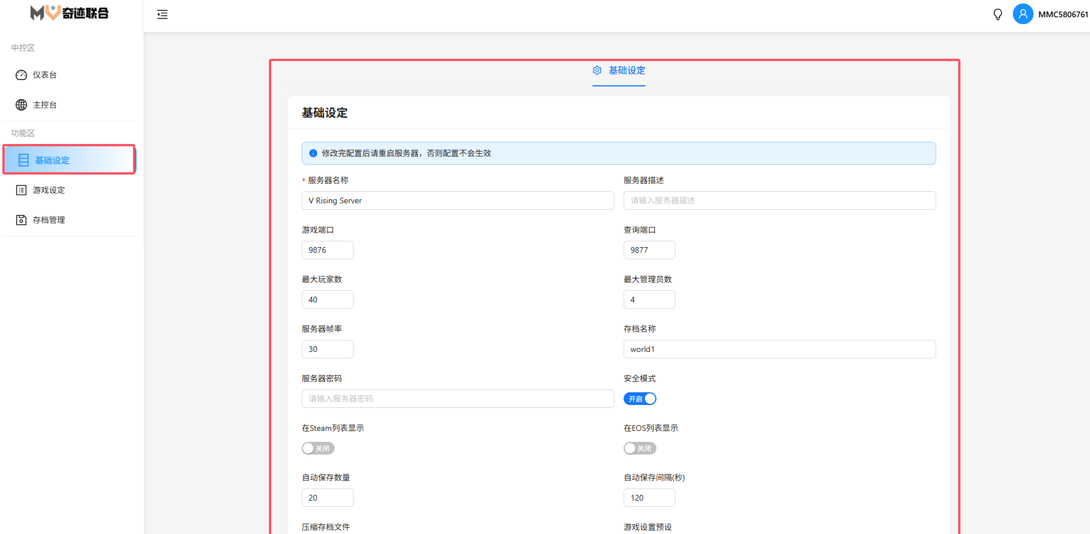Click the sidebar collapse hamburger icon
The width and height of the screenshot is (1090, 534).
pyautogui.click(x=162, y=14)
